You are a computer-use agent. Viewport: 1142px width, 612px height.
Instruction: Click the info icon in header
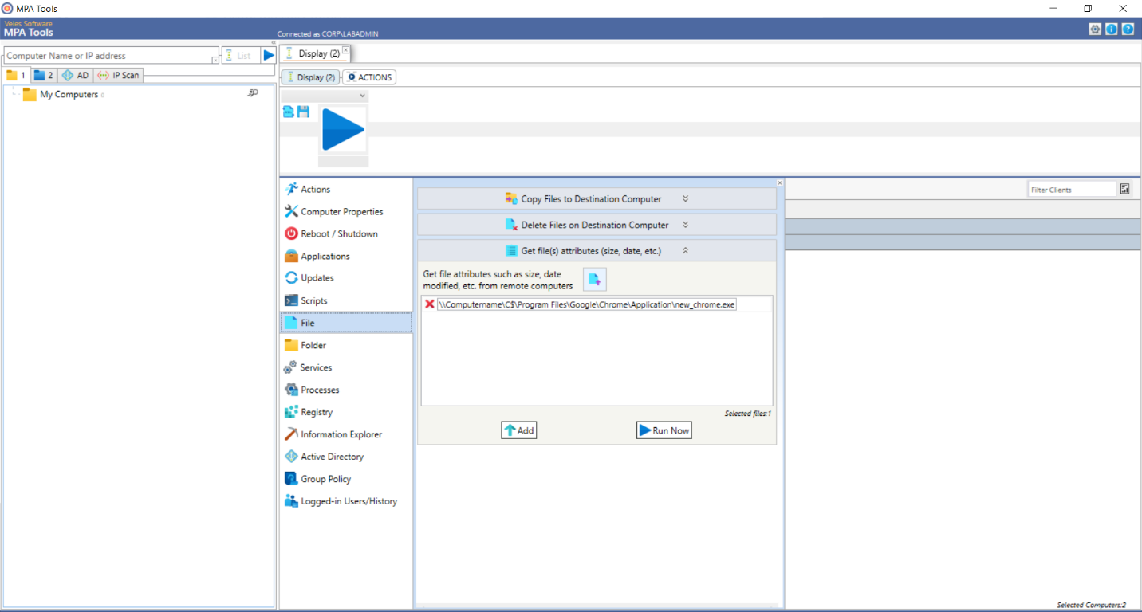click(1112, 29)
